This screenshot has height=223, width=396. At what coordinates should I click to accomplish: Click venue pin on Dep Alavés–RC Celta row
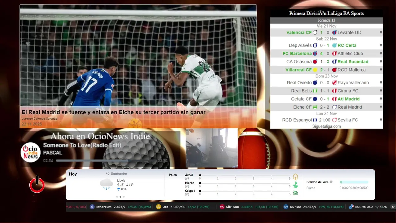click(x=381, y=45)
